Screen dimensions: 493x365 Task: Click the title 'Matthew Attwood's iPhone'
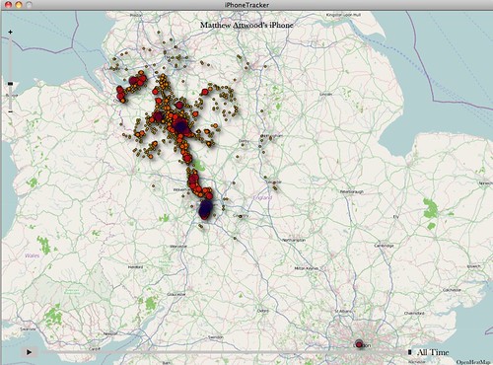click(x=246, y=25)
